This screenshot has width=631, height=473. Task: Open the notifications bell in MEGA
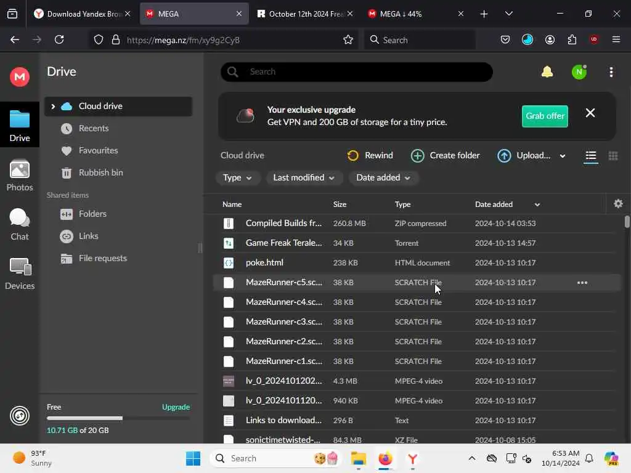click(547, 72)
